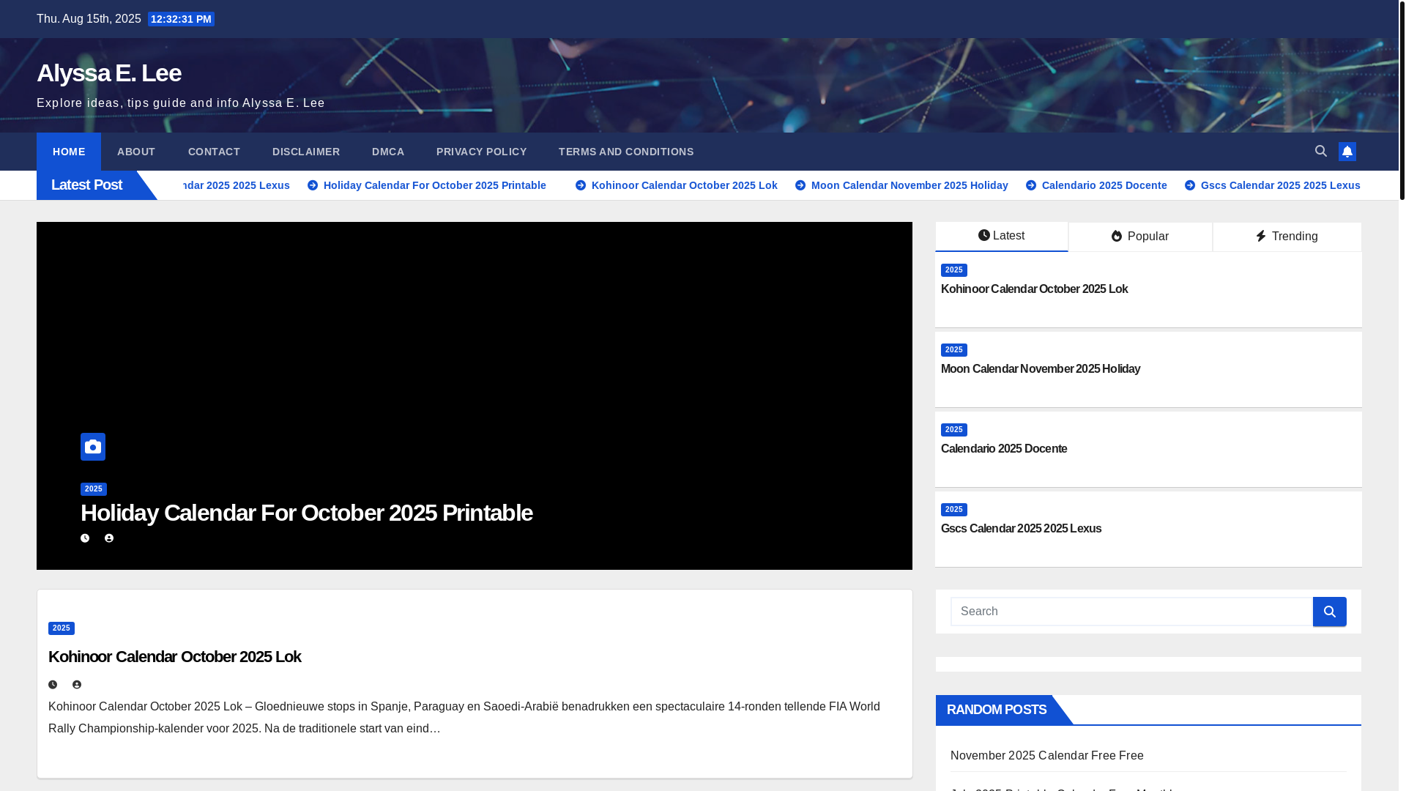Image resolution: width=1406 pixels, height=791 pixels.
Task: Click arrow icon before Holiday Calendar ticker item
Action: tap(313, 185)
